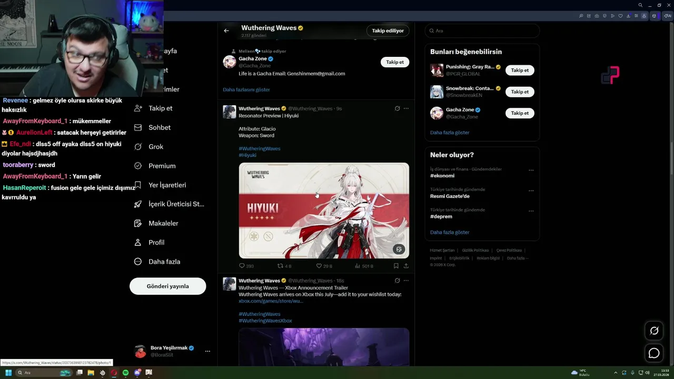Open the xbox.com/games/store link
This screenshot has height=379, width=674.
[x=271, y=301]
